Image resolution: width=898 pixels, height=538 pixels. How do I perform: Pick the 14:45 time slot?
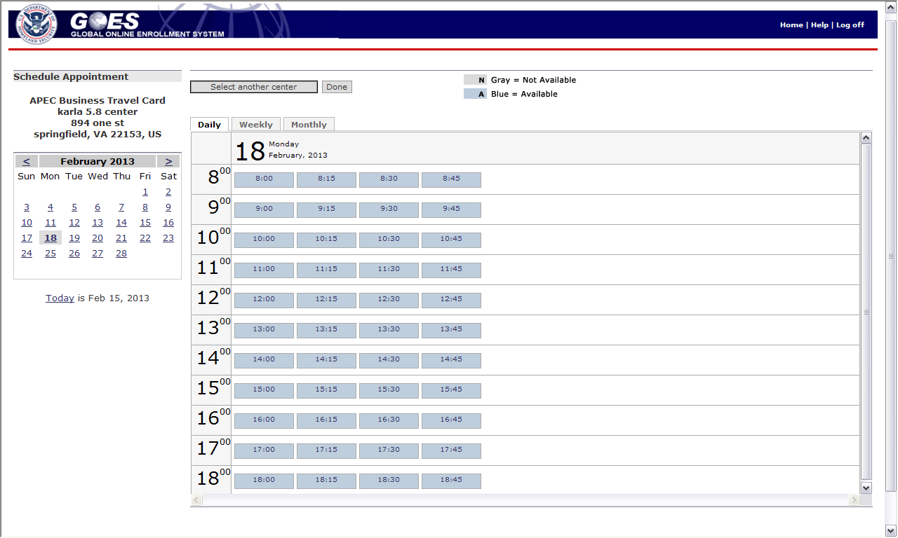click(x=451, y=359)
